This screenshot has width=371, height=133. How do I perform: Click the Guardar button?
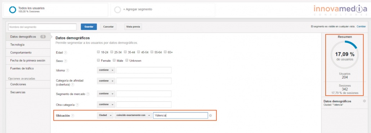[x=89, y=27]
